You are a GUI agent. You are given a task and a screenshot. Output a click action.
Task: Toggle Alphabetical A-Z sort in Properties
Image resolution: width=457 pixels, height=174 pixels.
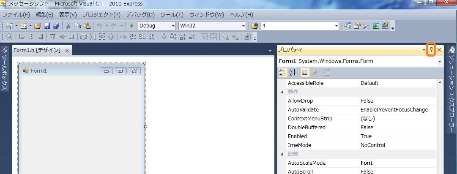click(292, 73)
